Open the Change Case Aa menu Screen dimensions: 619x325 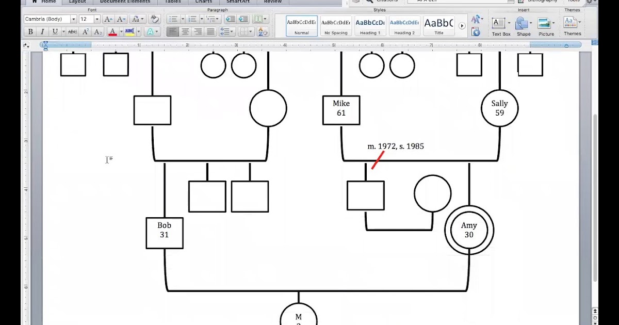137,19
